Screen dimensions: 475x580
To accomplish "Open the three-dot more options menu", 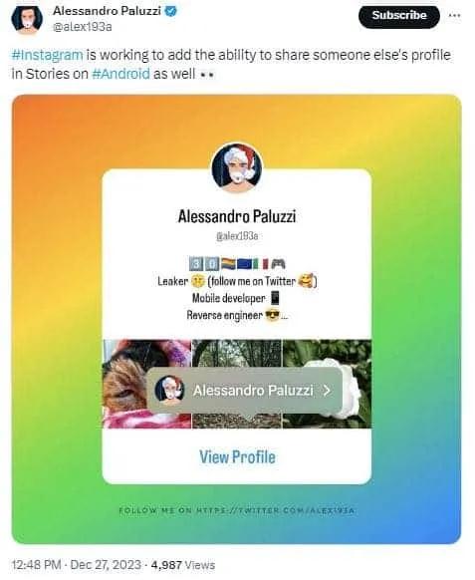I will 454,16.
